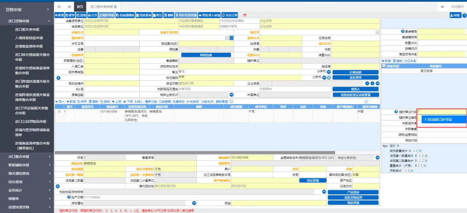Click the refresh icon above the goods table
Image resolution: width=467 pixels, height=213 pixels.
[x=365, y=101]
